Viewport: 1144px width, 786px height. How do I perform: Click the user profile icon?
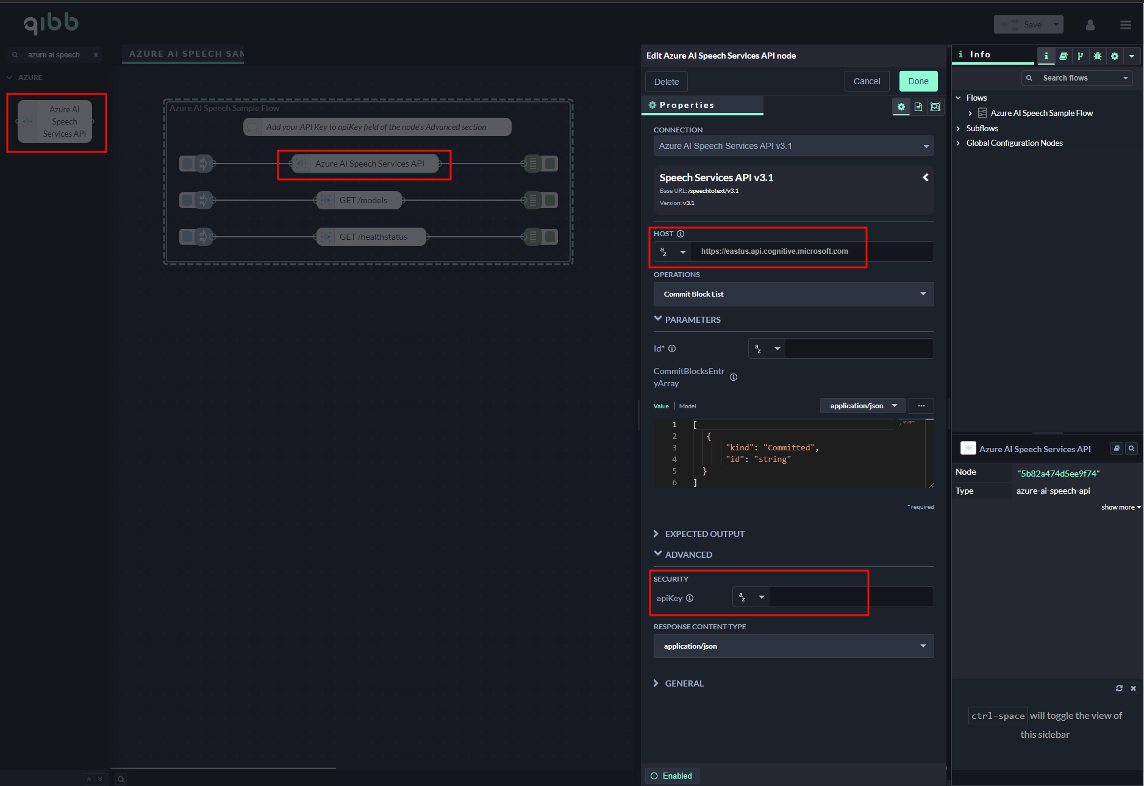[x=1090, y=25]
